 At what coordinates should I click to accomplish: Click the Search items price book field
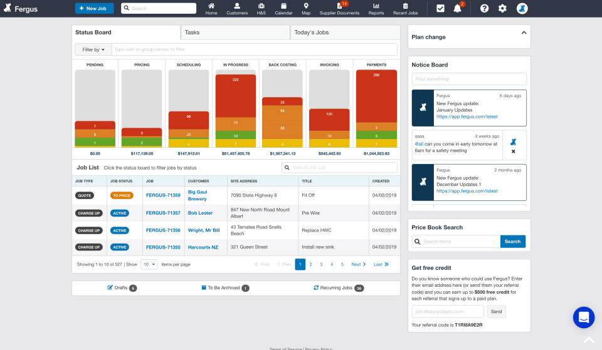tap(456, 242)
